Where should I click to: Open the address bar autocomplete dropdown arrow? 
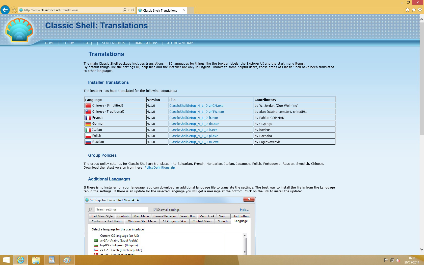128,10
